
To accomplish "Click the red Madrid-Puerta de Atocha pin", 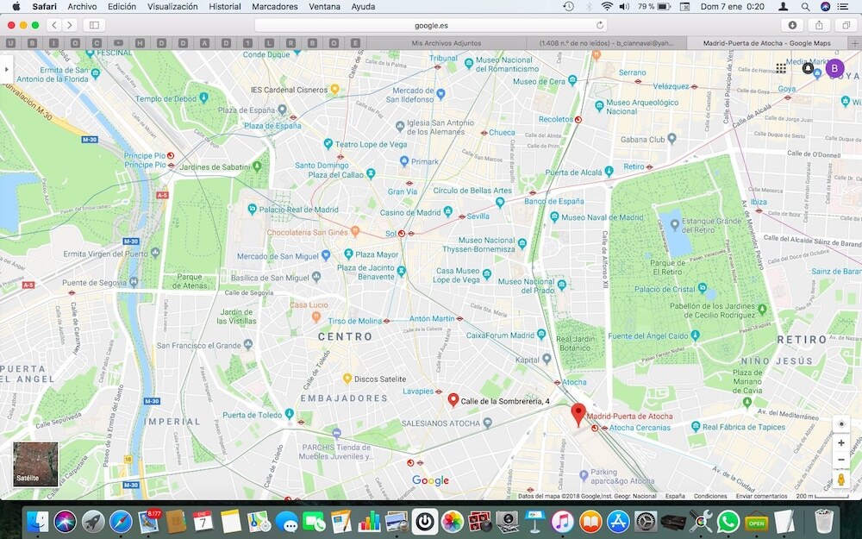I will click(x=578, y=413).
